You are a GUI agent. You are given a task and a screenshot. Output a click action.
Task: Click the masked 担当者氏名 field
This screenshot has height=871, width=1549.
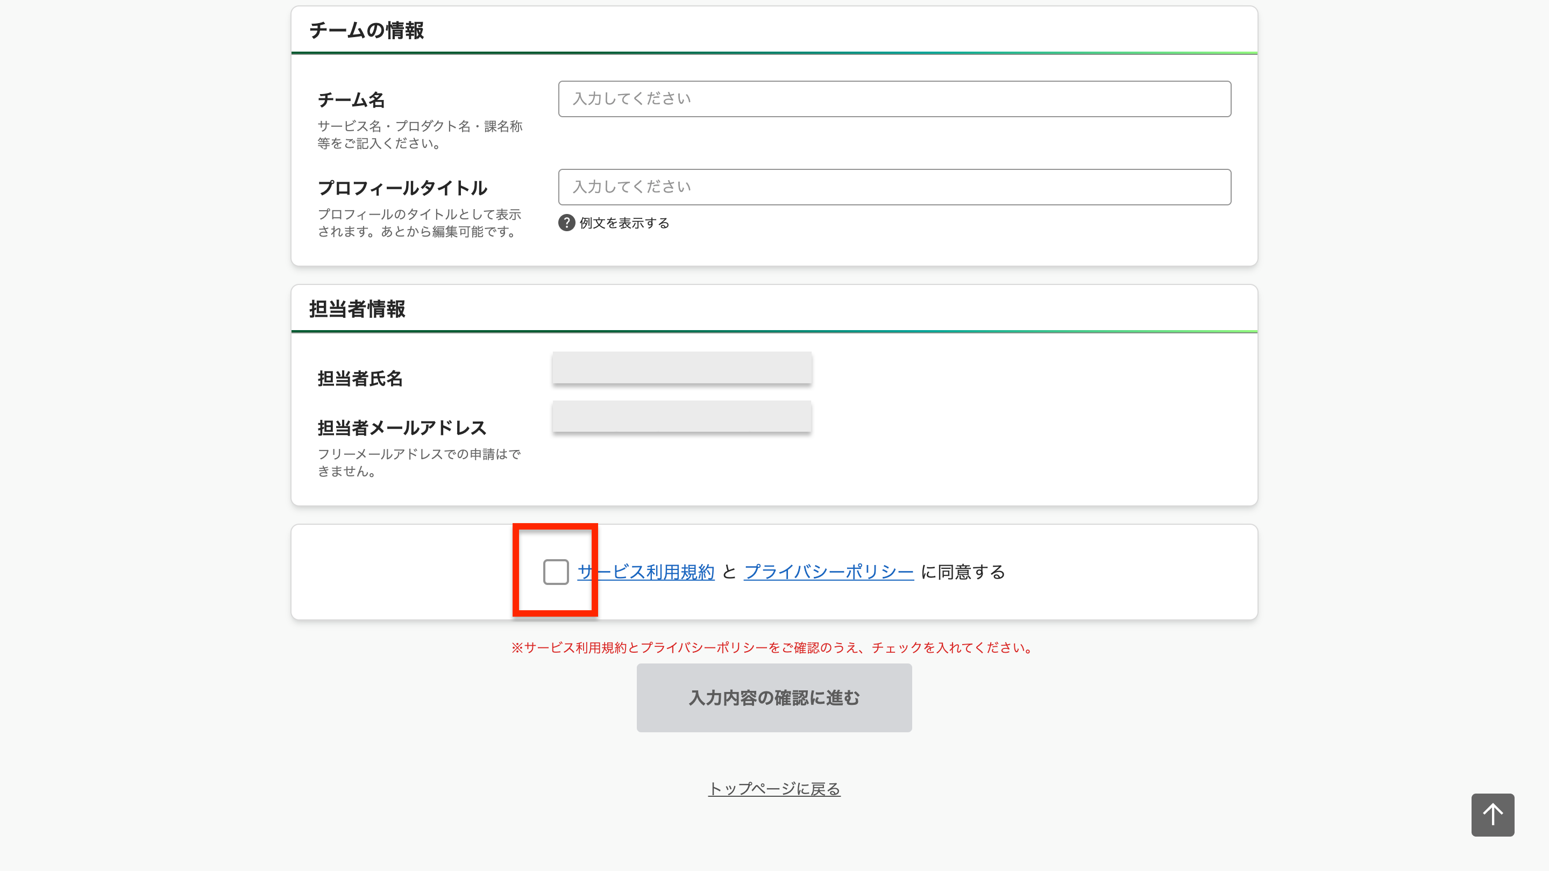tap(681, 367)
